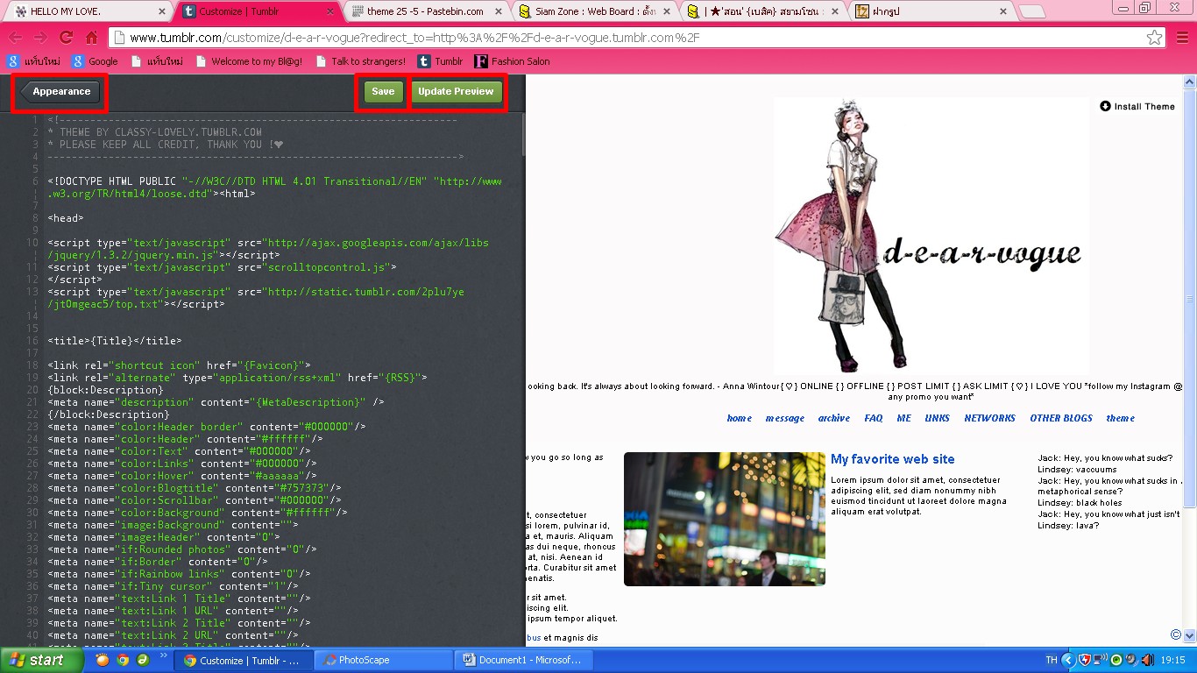This screenshot has height=673, width=1197.
Task: Click the home link in blog navigation
Action: (740, 418)
